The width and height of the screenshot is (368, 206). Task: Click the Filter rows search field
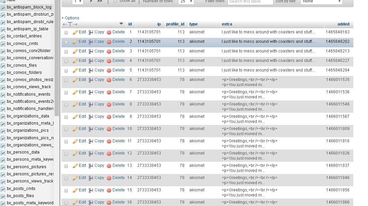pos(250,2)
